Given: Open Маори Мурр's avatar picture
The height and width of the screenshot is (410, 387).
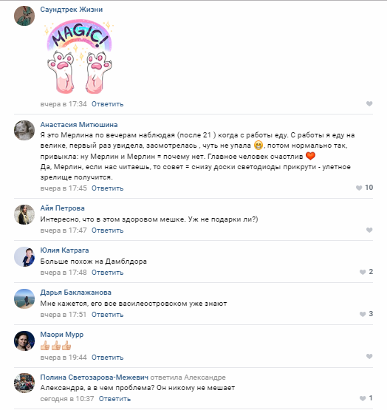Looking at the screenshot, I should click(x=24, y=341).
